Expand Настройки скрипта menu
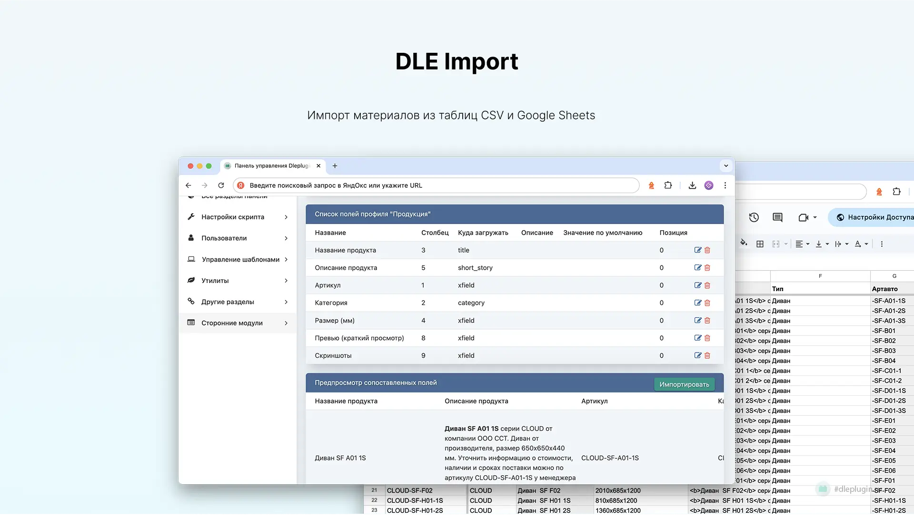 click(238, 217)
